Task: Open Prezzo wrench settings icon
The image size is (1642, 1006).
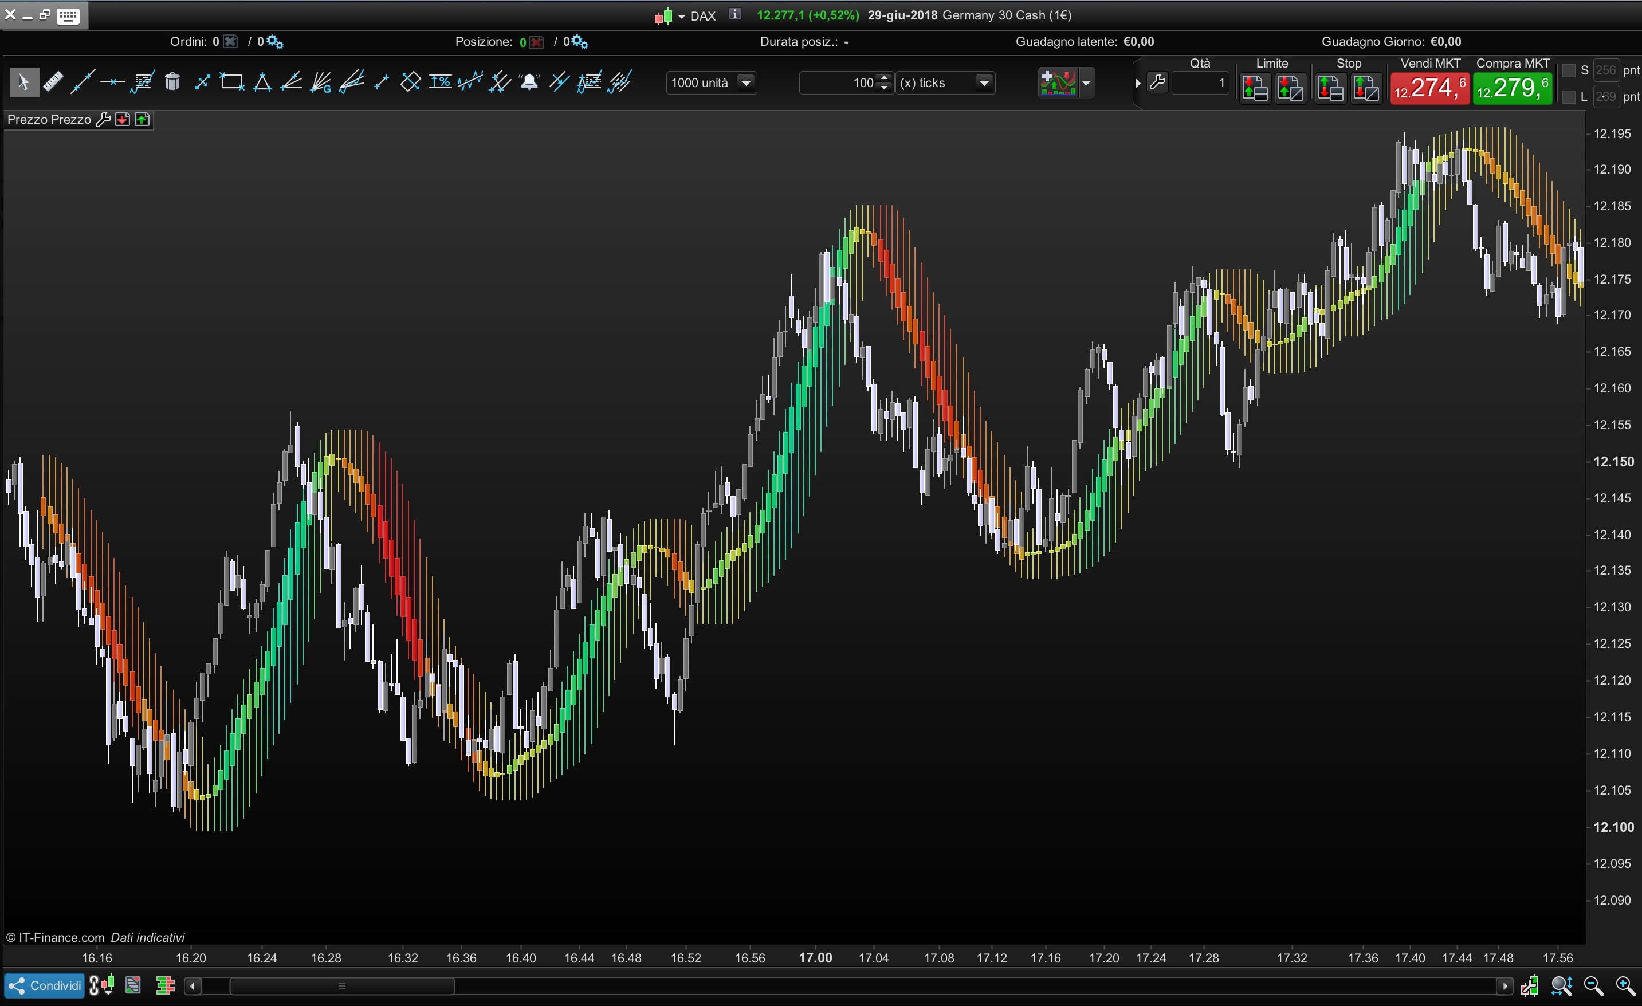Action: point(103,120)
